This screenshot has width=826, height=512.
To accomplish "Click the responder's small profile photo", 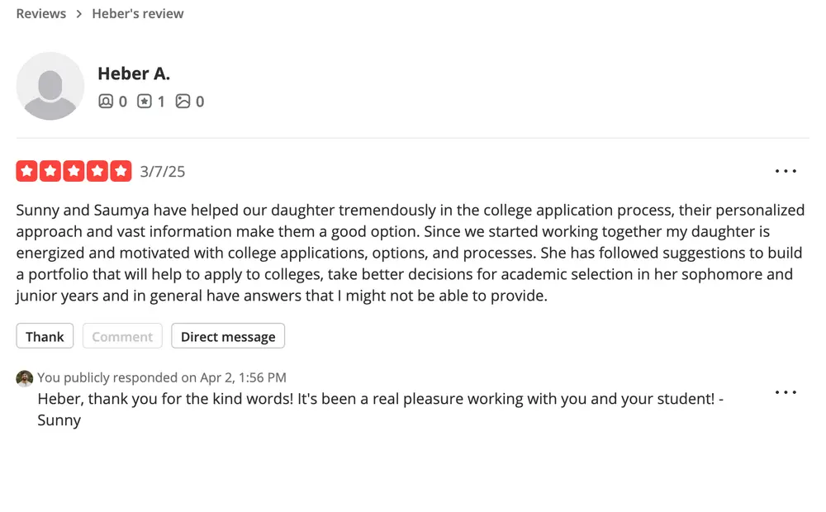I will click(24, 378).
